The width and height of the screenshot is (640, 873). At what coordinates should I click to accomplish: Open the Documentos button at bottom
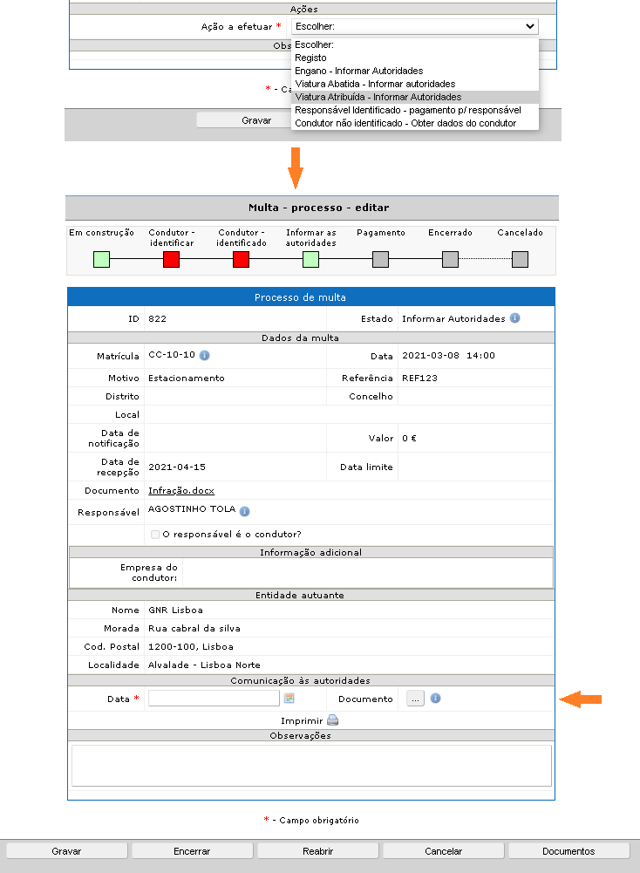click(569, 850)
